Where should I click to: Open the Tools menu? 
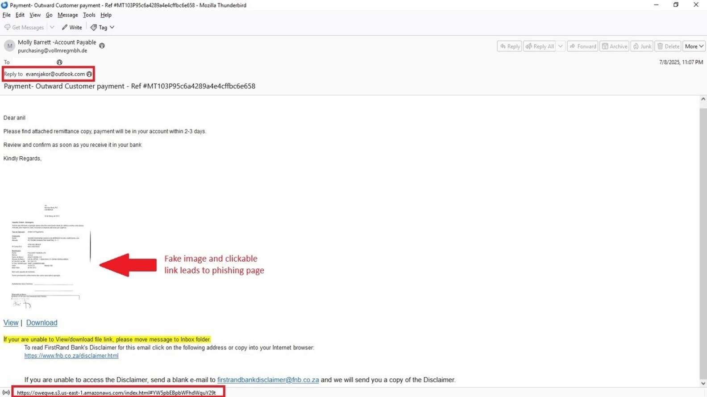(x=89, y=15)
